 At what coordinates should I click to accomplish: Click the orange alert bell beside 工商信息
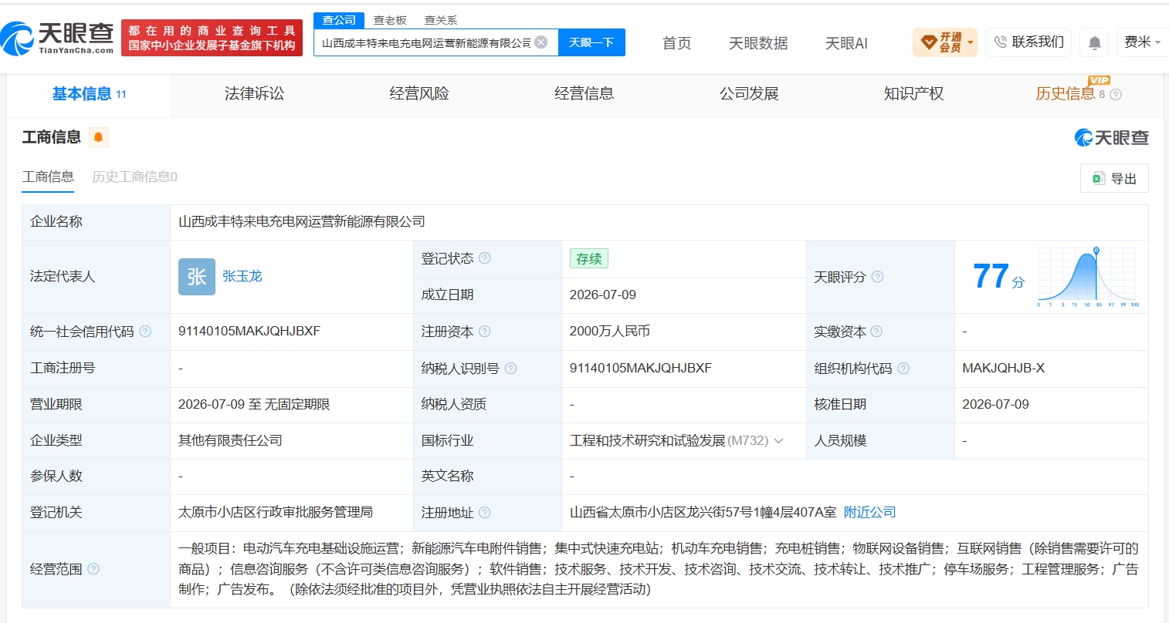click(x=98, y=137)
